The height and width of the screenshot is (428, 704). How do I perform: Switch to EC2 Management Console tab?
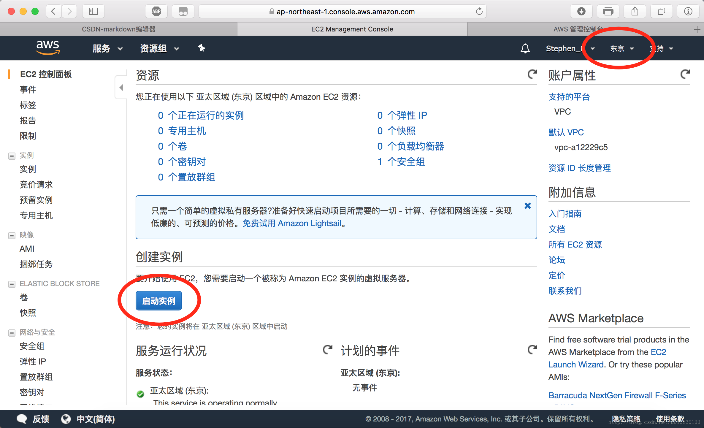352,29
